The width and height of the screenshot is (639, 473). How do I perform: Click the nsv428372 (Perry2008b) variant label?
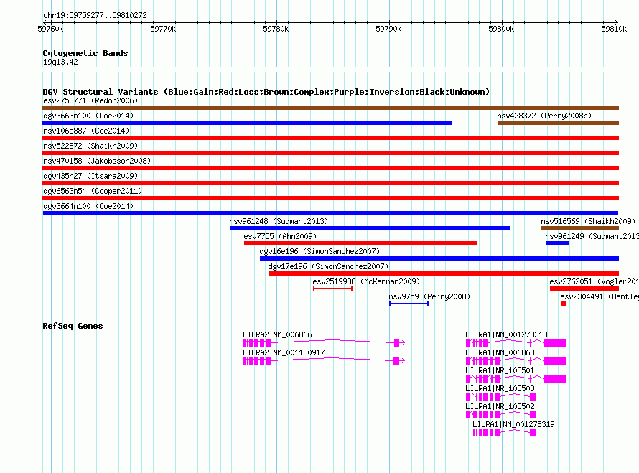(x=544, y=116)
